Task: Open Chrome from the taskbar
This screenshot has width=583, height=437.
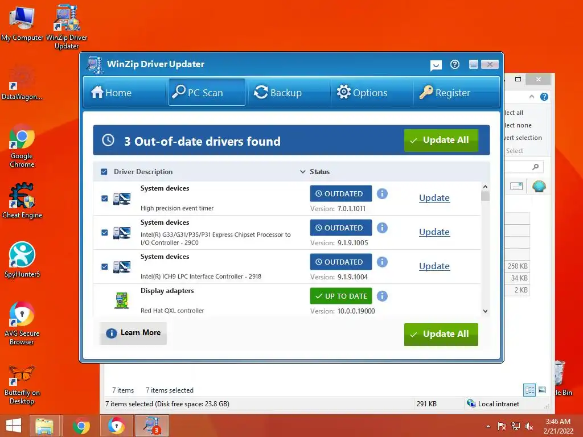Action: (x=81, y=426)
